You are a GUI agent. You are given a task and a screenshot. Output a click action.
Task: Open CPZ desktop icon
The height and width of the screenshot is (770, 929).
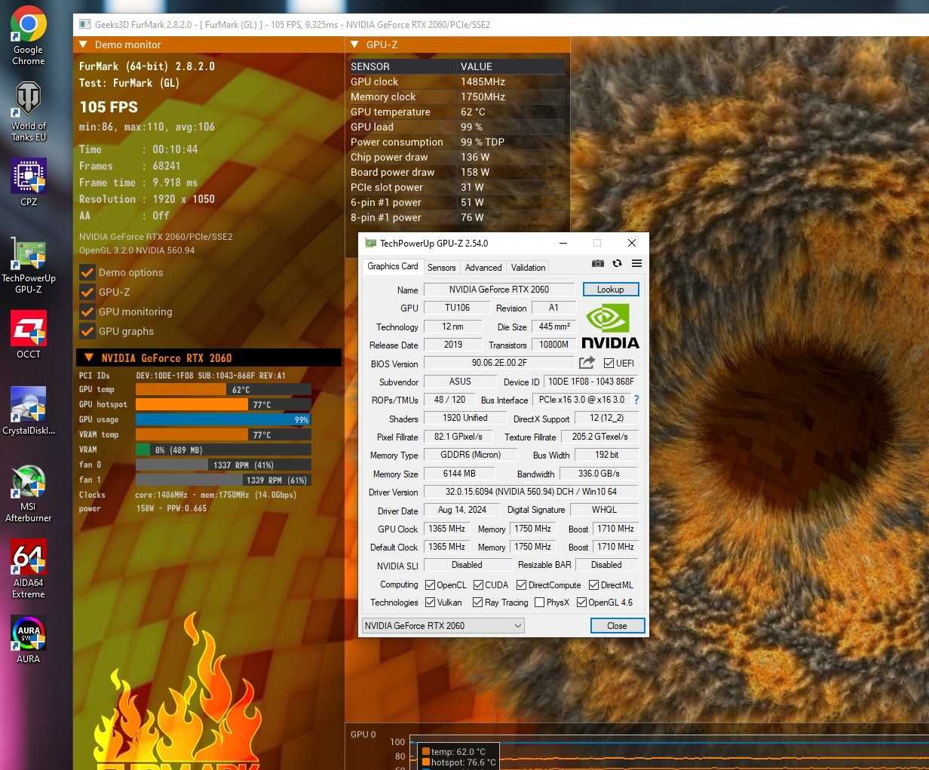coord(29,182)
